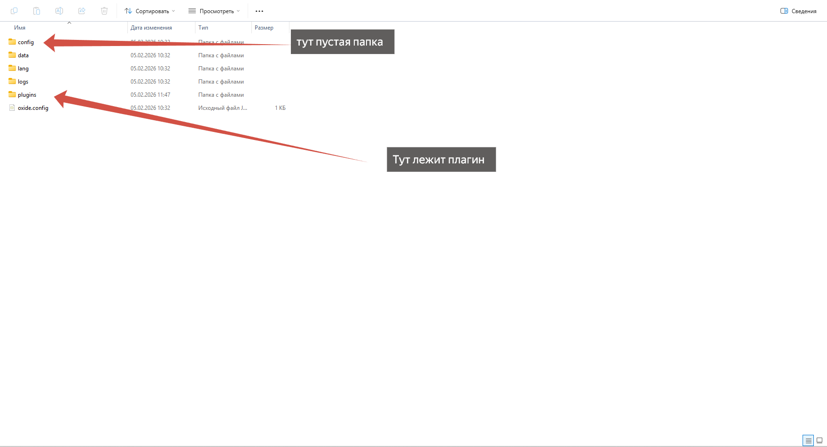Click the Delete trash bin icon
The image size is (827, 447).
(x=104, y=11)
